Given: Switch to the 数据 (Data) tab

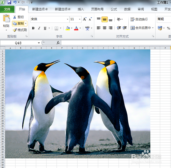Looking at the screenshot, I should pyautogui.click(x=127, y=9).
